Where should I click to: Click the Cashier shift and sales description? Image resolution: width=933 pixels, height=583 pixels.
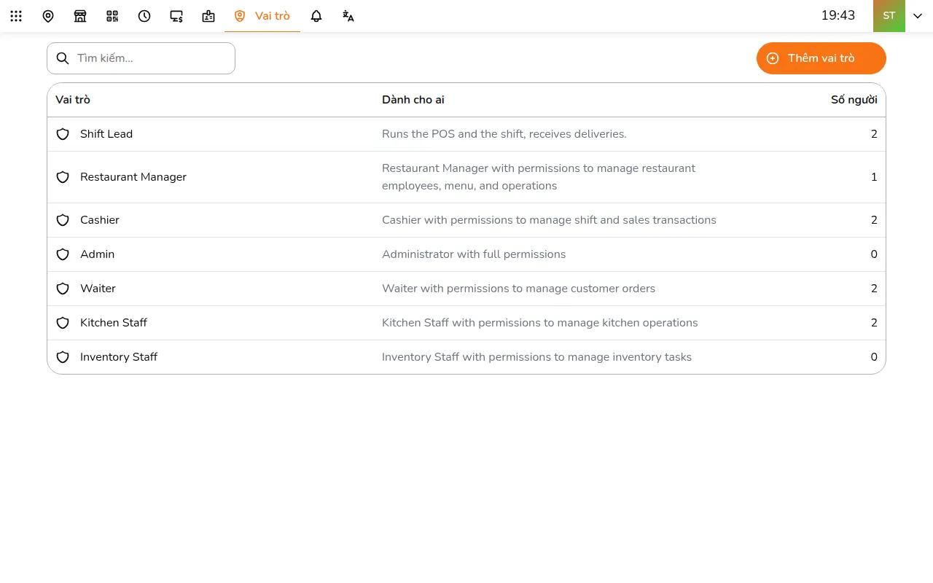[x=549, y=220]
